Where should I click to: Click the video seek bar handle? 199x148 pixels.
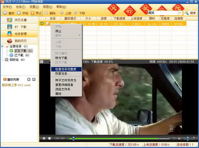point(73,138)
